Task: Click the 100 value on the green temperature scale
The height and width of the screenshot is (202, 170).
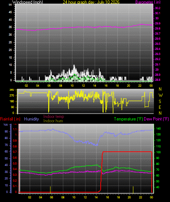Action: (158, 152)
